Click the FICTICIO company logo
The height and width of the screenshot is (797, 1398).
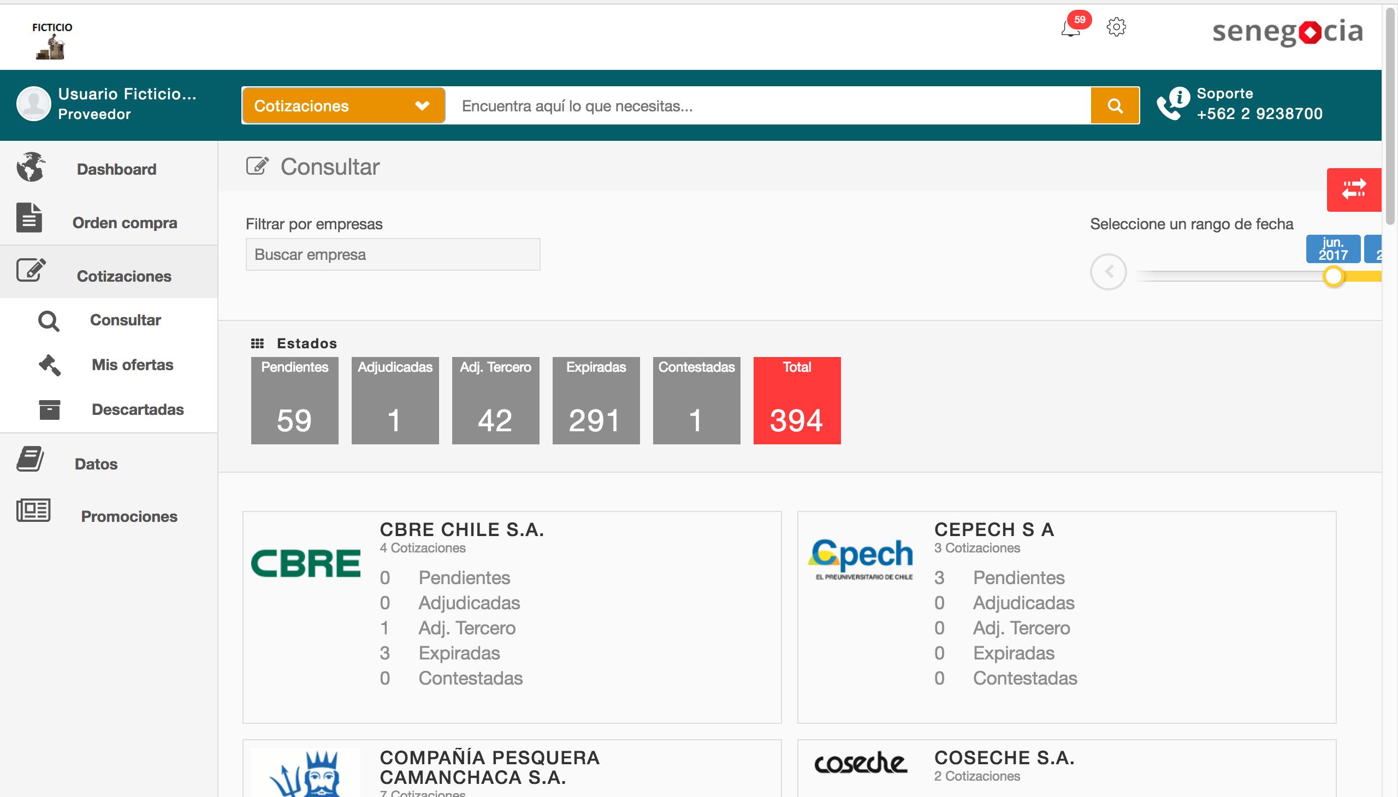(51, 40)
